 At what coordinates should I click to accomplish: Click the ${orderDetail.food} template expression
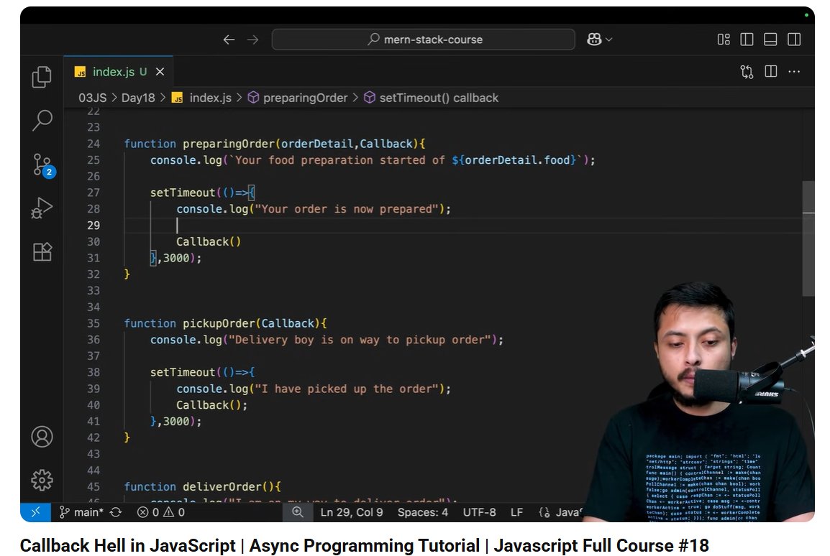point(514,160)
